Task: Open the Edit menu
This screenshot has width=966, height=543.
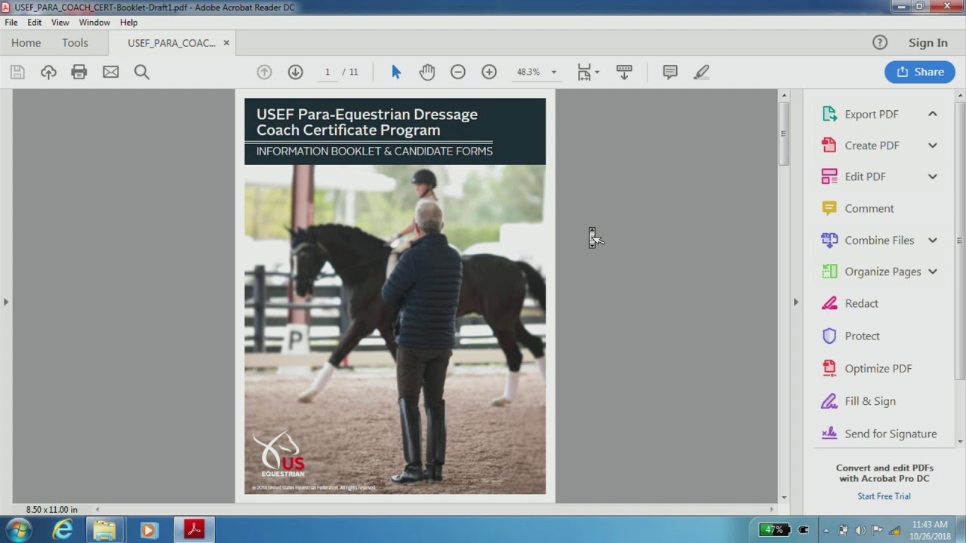Action: point(35,23)
